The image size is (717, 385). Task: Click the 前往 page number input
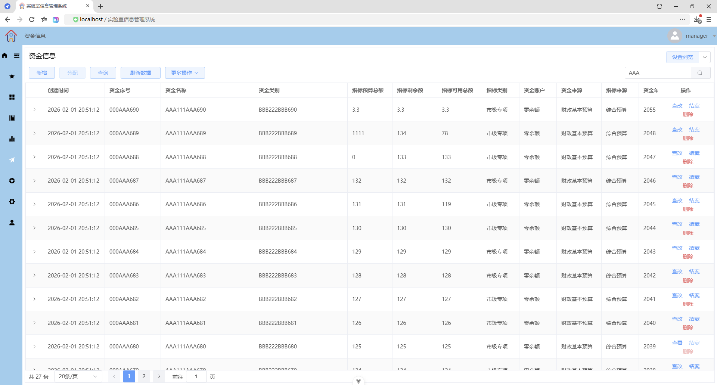(196, 376)
